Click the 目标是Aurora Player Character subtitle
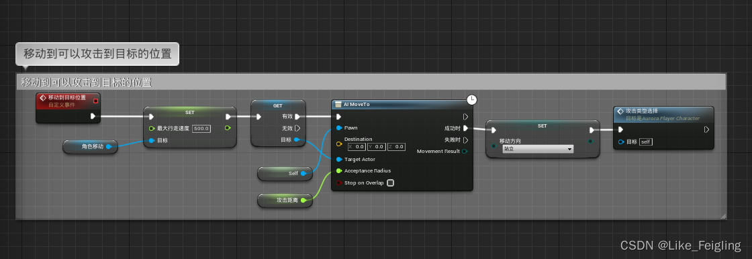This screenshot has height=259, width=752. tap(662, 118)
